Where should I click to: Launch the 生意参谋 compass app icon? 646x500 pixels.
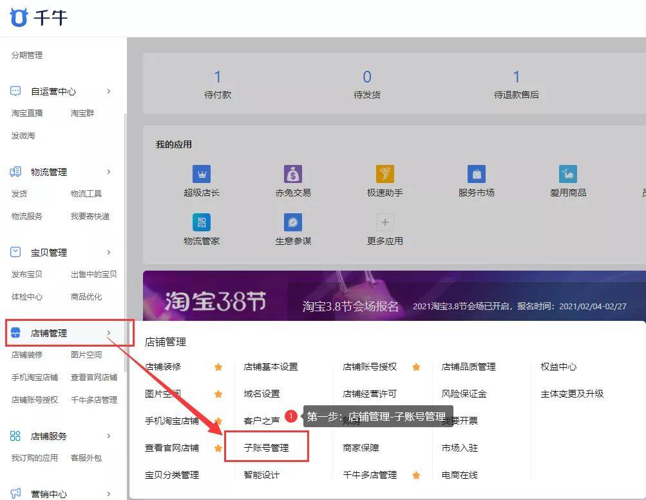[x=293, y=222]
